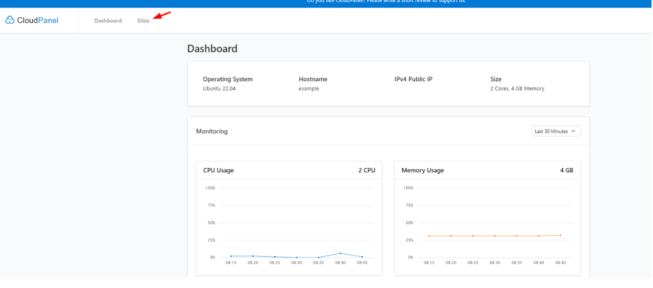Image resolution: width=653 pixels, height=288 pixels.
Task: Click the IPv4 Public IP label
Action: 413,79
